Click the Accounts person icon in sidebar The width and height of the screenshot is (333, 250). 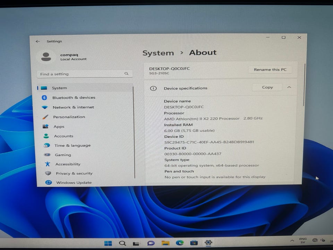click(46, 136)
